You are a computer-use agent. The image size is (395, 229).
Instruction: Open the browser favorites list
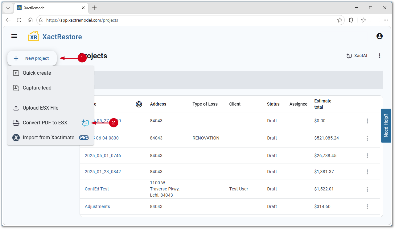click(x=364, y=20)
